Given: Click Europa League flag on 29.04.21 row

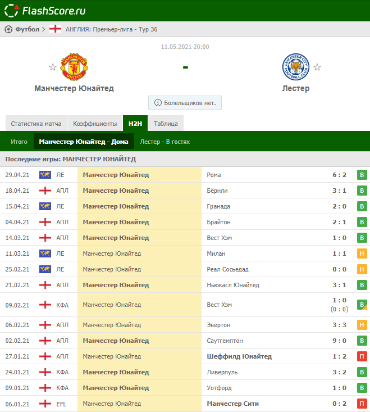Looking at the screenshot, I should [x=45, y=175].
